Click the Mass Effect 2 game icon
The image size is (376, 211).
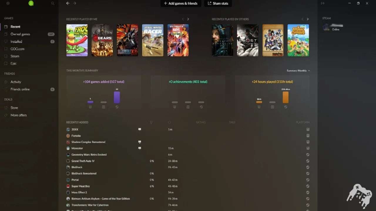[68, 193]
